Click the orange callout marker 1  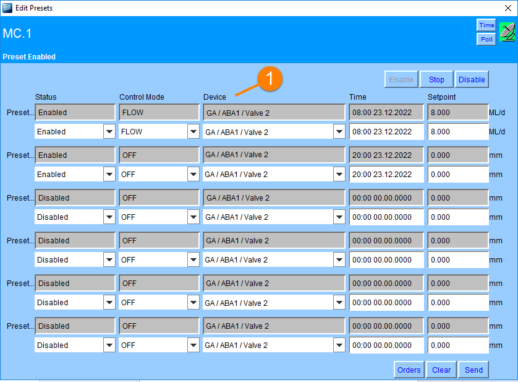click(x=270, y=80)
